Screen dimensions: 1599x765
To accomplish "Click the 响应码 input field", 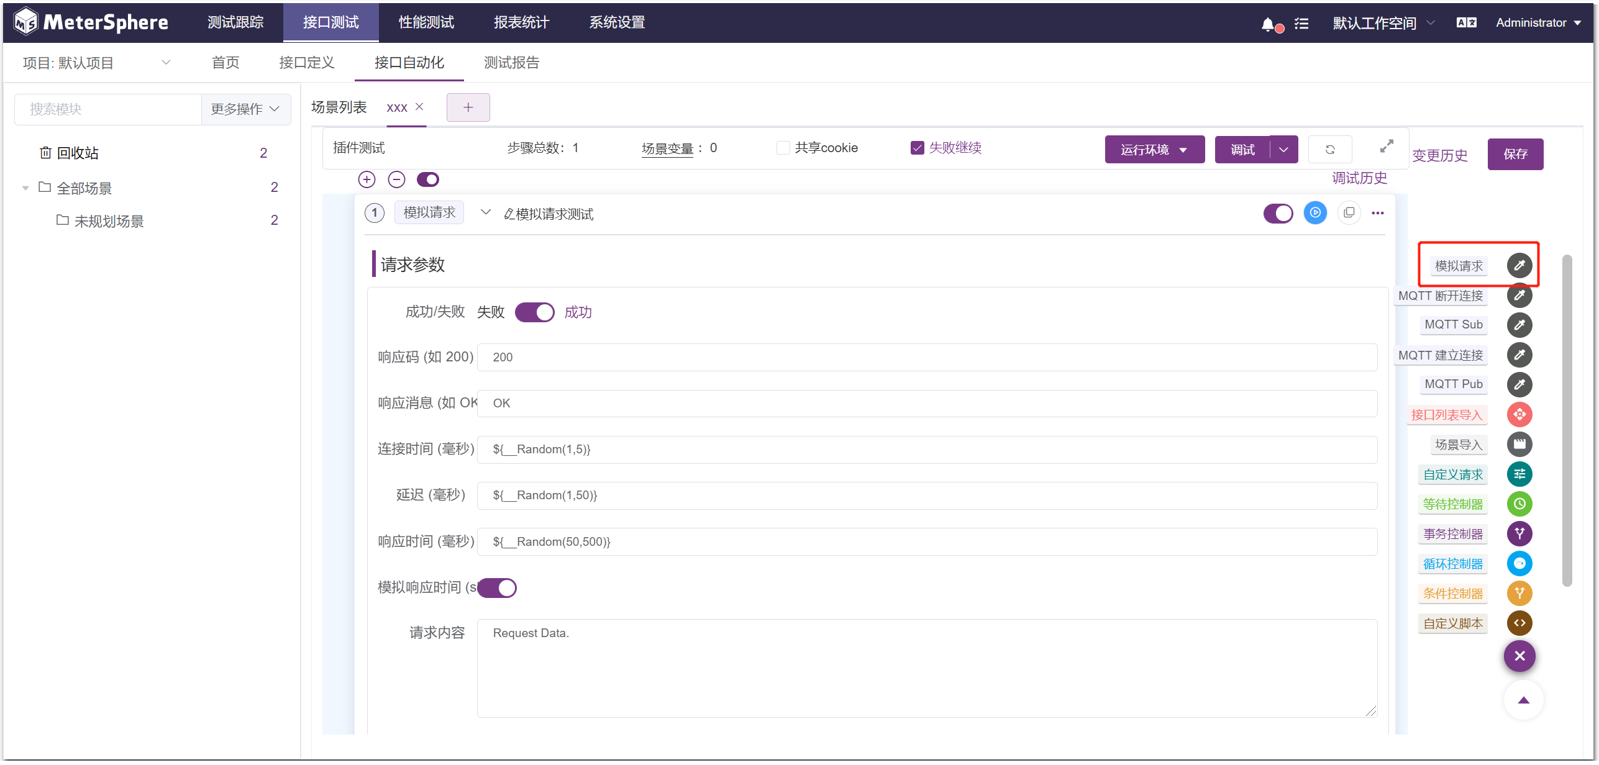I will click(x=927, y=357).
